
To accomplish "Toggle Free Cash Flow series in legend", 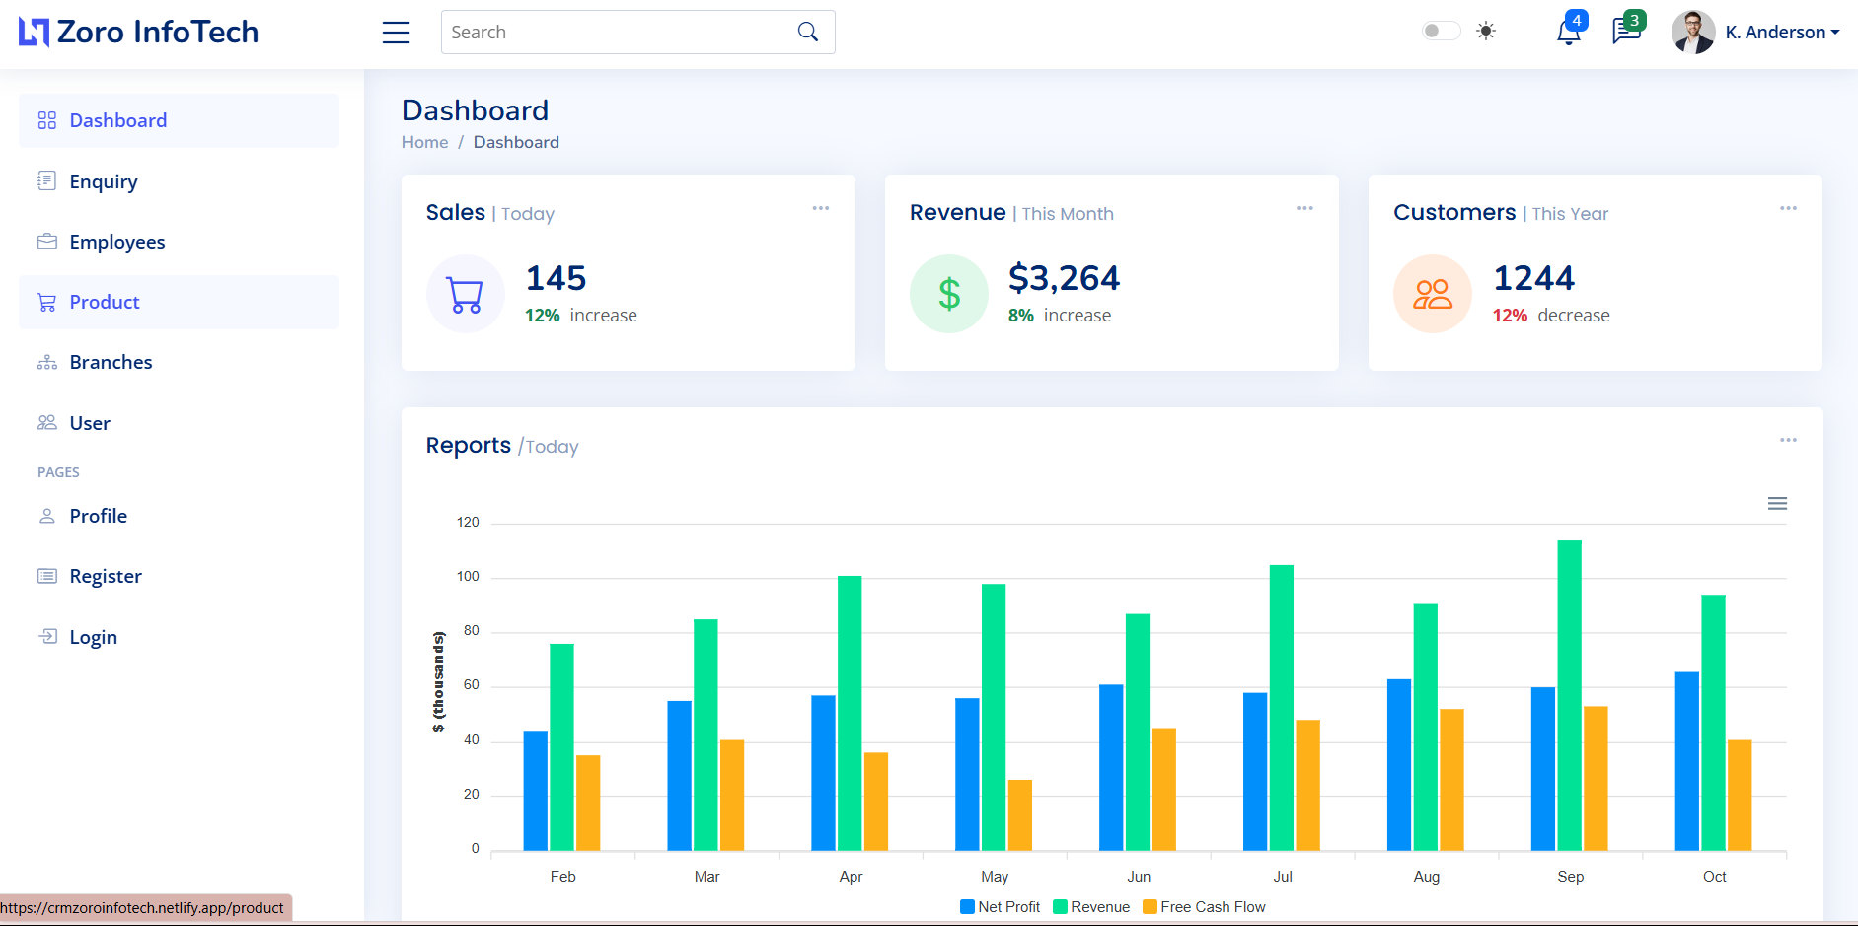I will point(1204,907).
